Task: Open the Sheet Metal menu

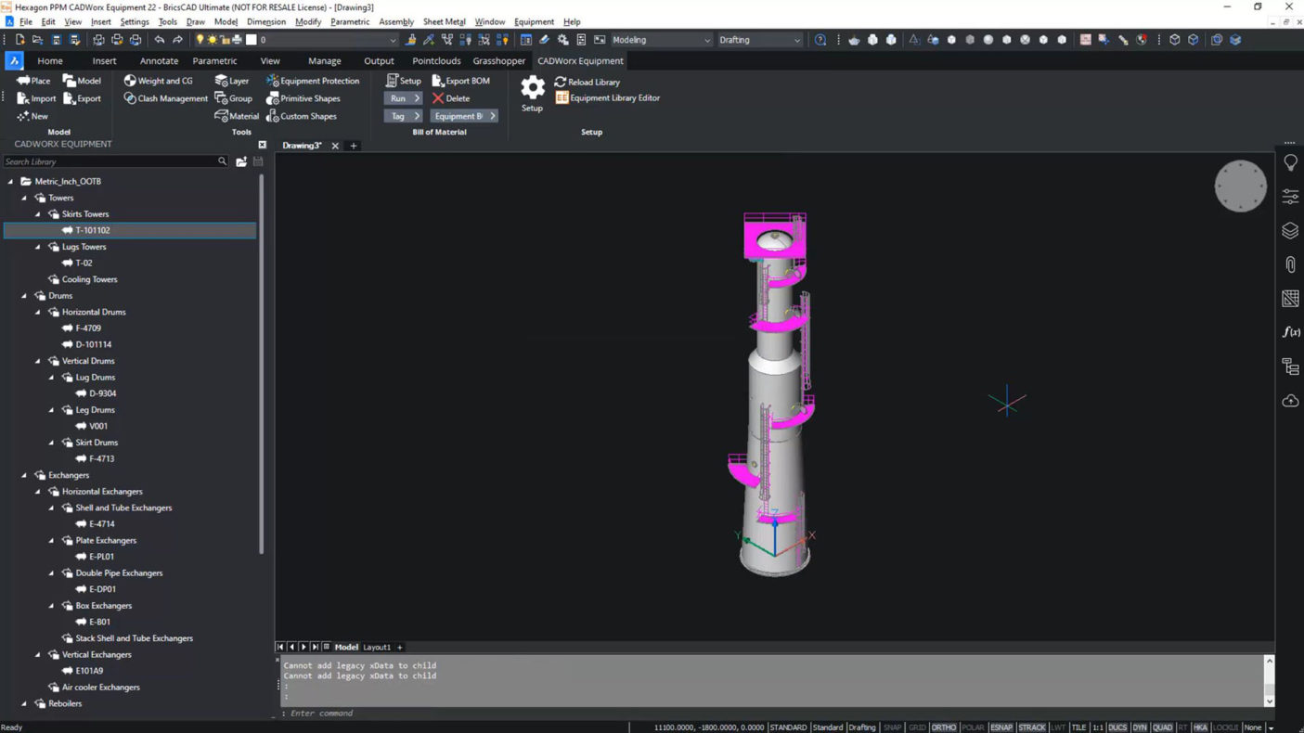Action: point(444,21)
